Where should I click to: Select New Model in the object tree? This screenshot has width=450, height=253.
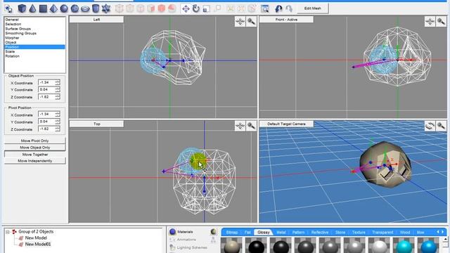click(36, 238)
